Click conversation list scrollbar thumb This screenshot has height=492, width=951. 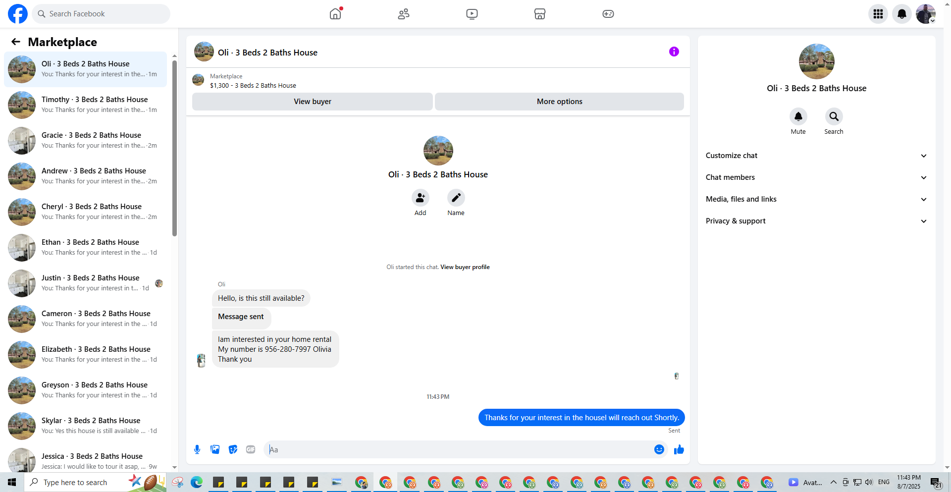pos(174,148)
